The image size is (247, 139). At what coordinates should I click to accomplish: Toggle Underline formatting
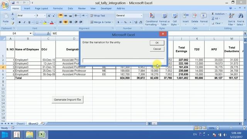coord(29,22)
